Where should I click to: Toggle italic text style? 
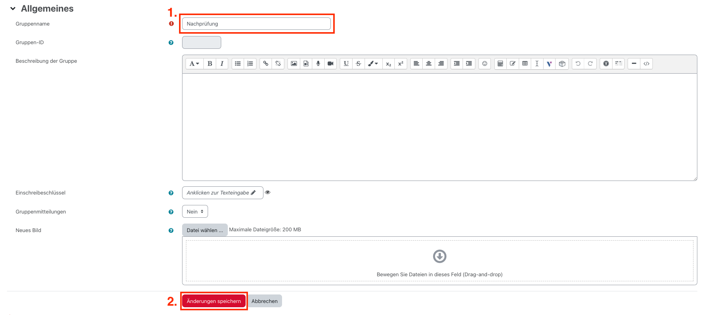(x=222, y=64)
